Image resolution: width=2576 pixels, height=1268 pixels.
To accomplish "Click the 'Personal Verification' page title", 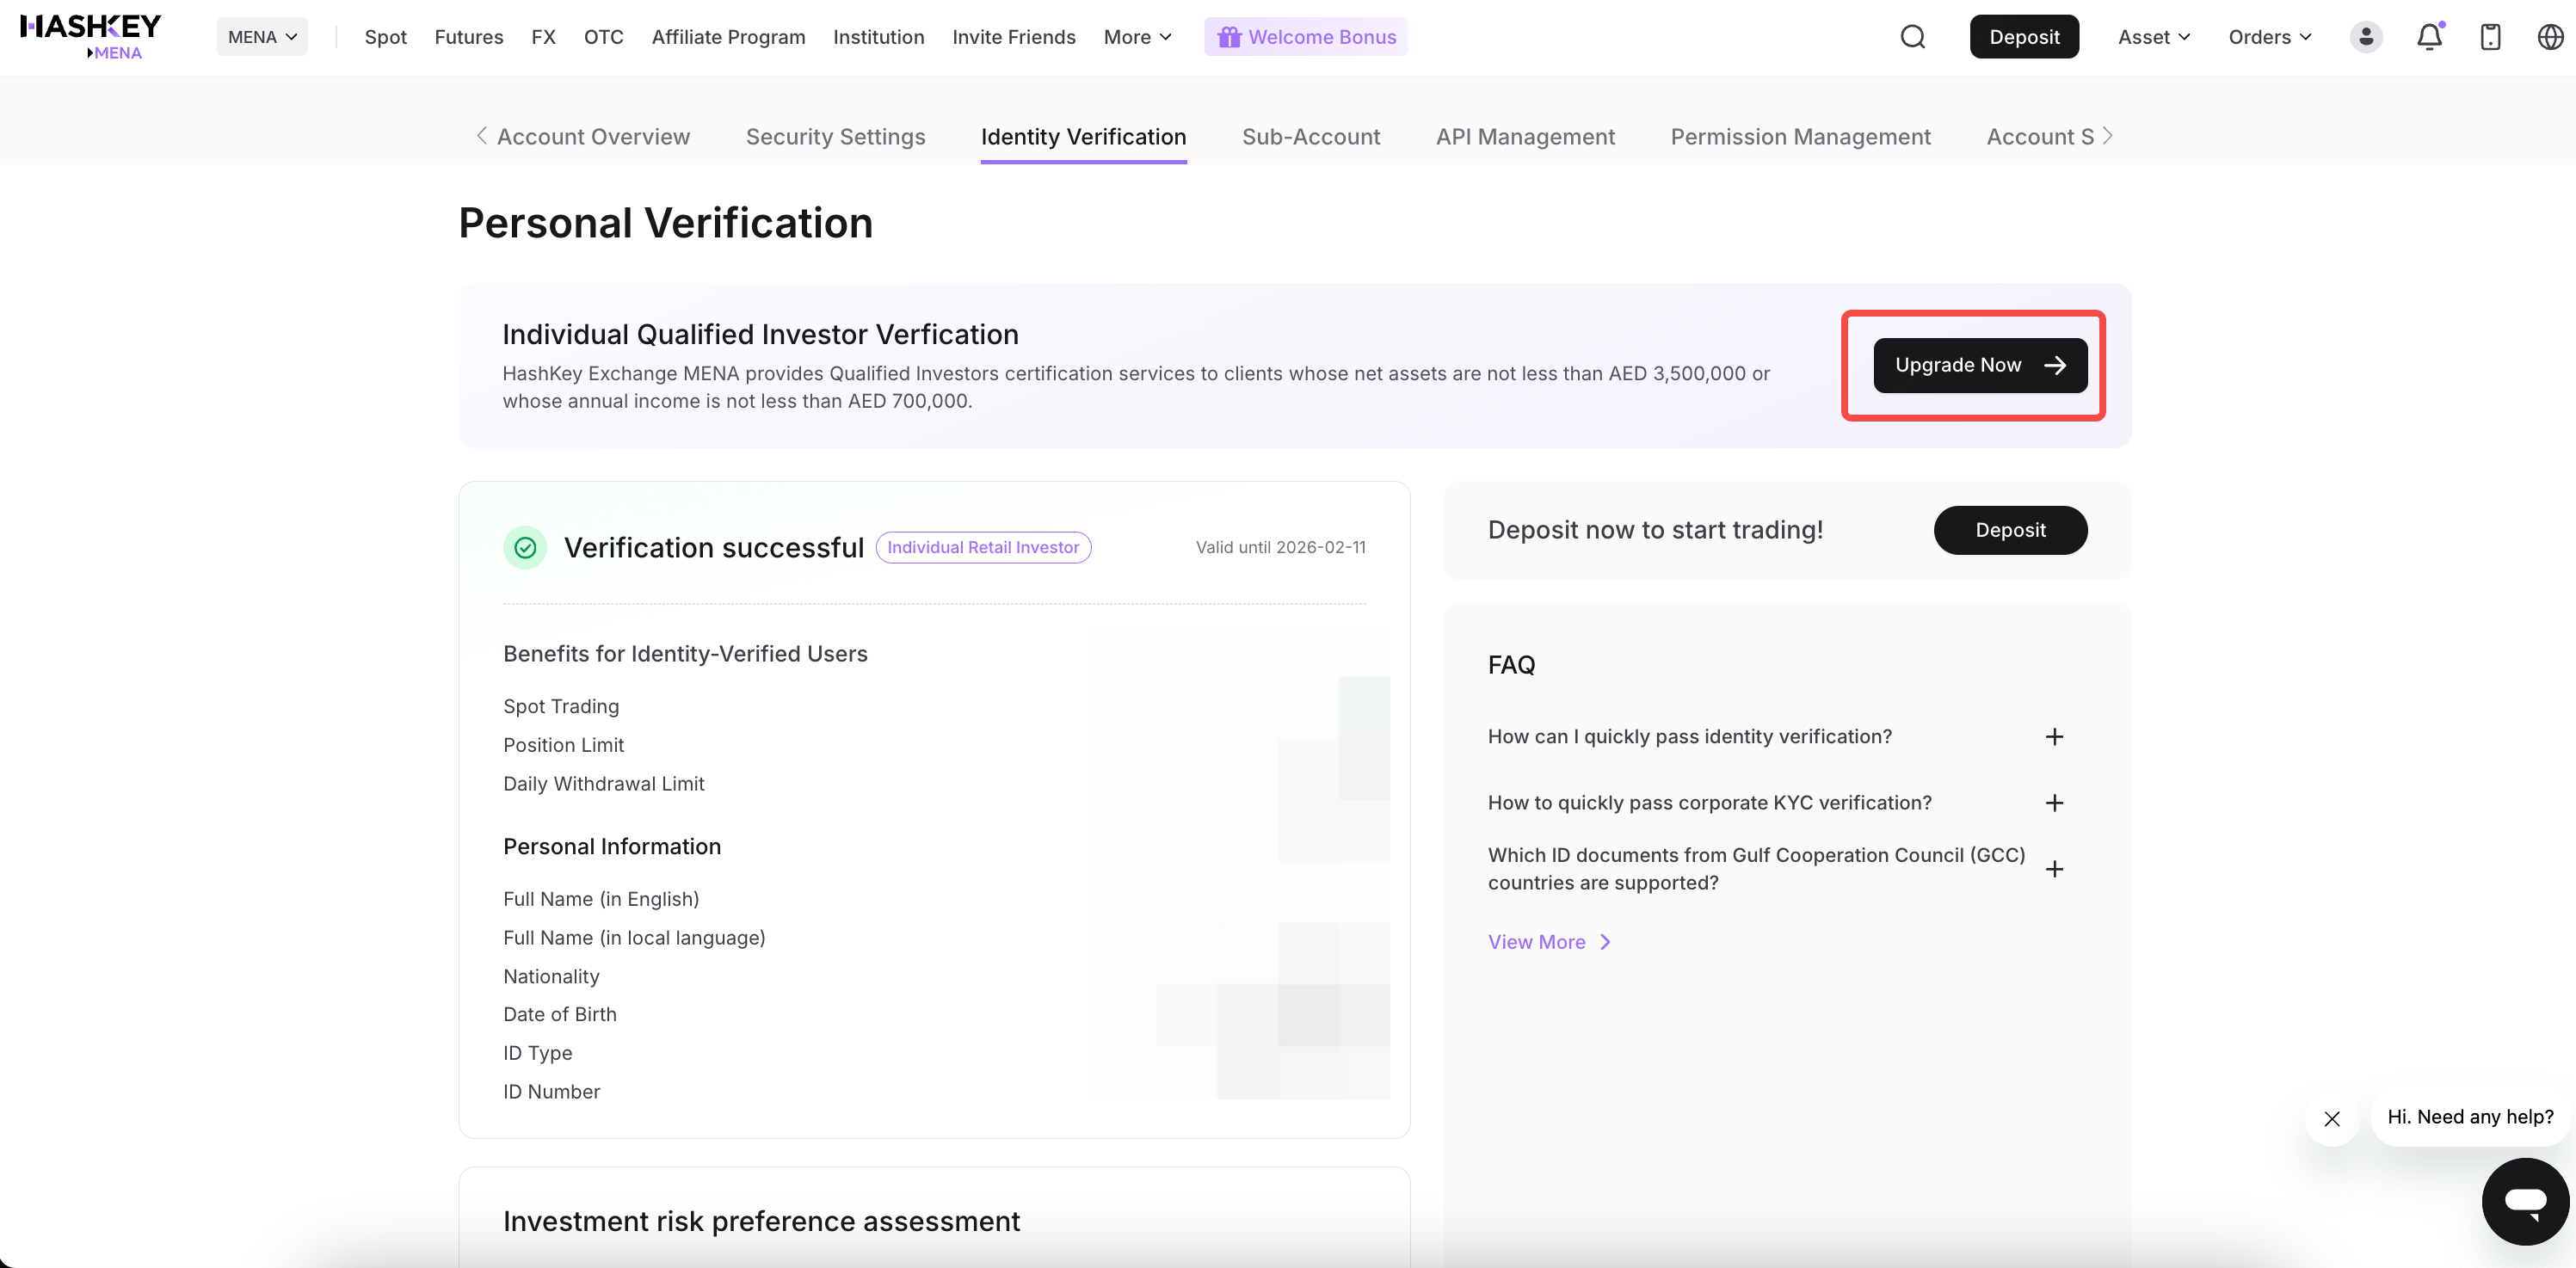I will [x=665, y=222].
